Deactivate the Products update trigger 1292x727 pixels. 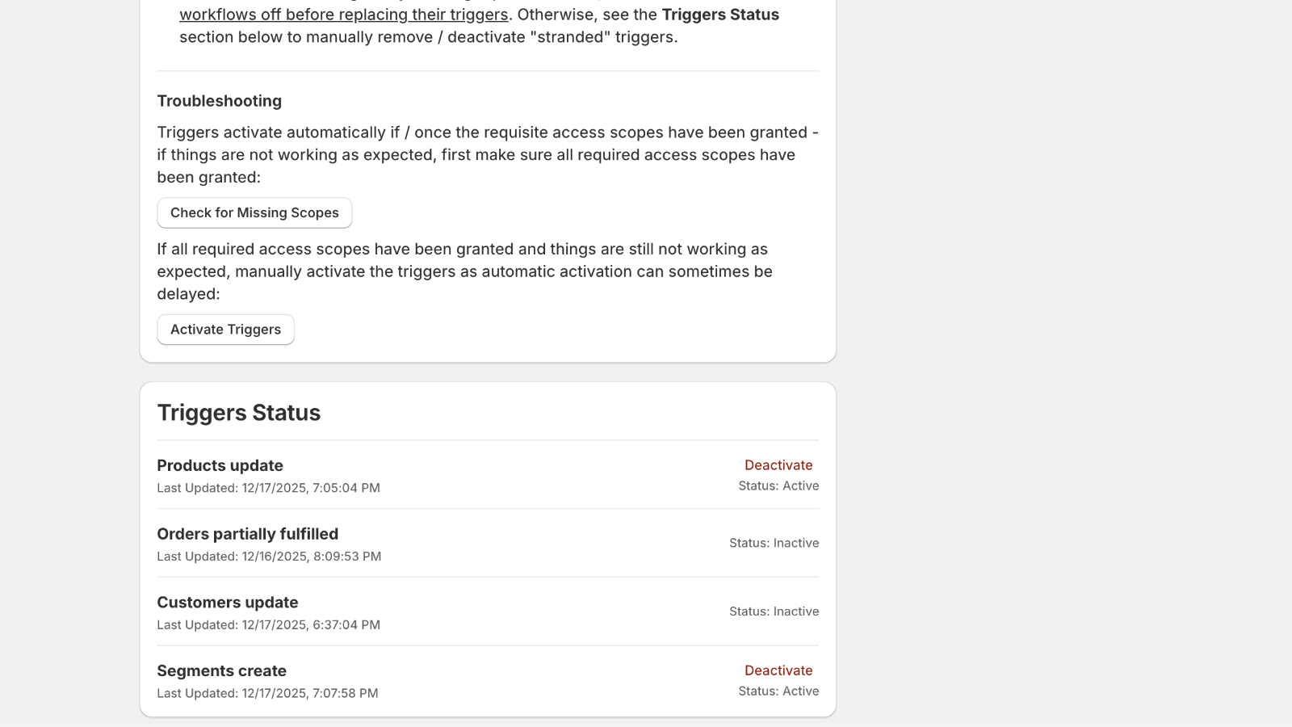778,464
